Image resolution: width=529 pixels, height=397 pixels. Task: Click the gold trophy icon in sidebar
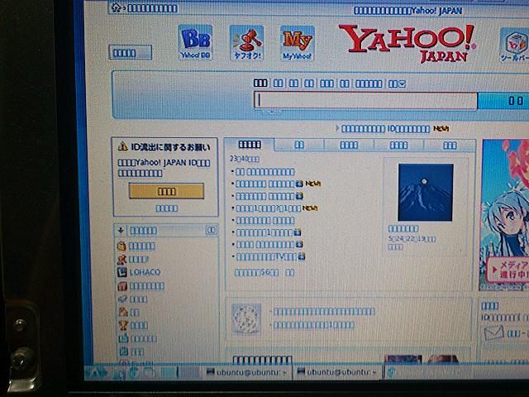tap(123, 325)
